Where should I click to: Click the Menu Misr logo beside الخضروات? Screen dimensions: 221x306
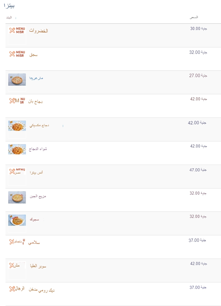point(17,30)
